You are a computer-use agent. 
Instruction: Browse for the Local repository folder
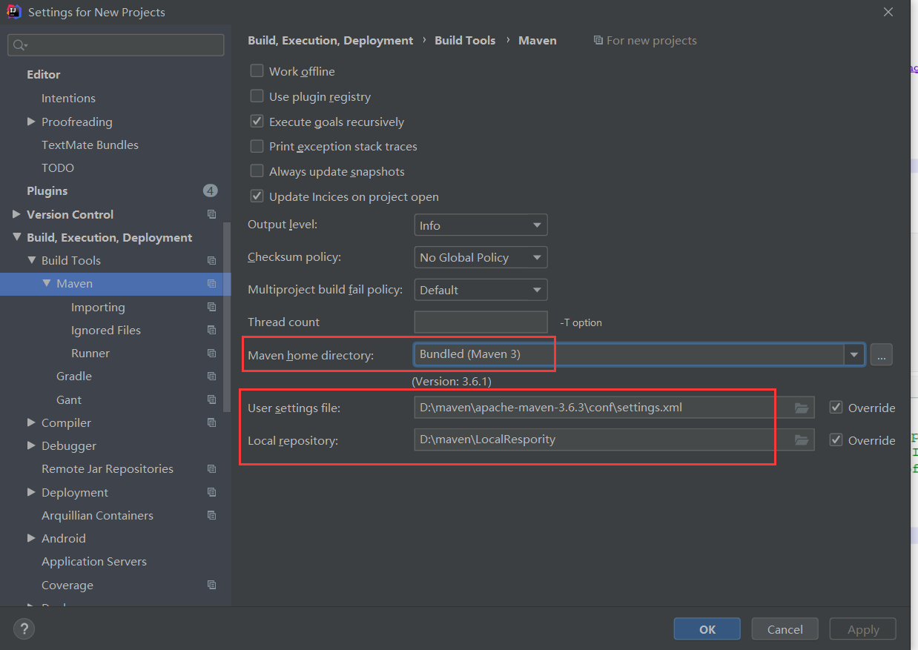pos(801,440)
